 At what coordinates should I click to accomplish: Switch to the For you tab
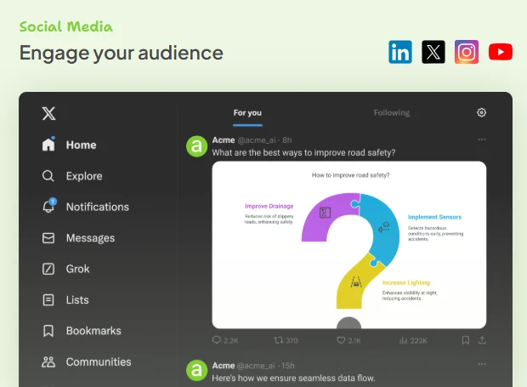pyautogui.click(x=247, y=112)
